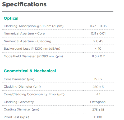Select the Coating Diameter (µm) label
This screenshot has width=124, height=120.
pyautogui.click(x=21, y=109)
